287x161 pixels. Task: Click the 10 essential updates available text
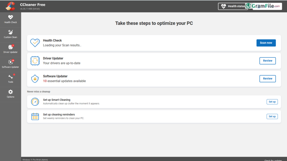(x=64, y=81)
